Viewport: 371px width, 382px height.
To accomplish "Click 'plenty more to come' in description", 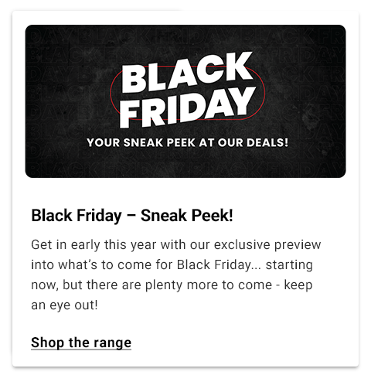I will coord(209,285).
